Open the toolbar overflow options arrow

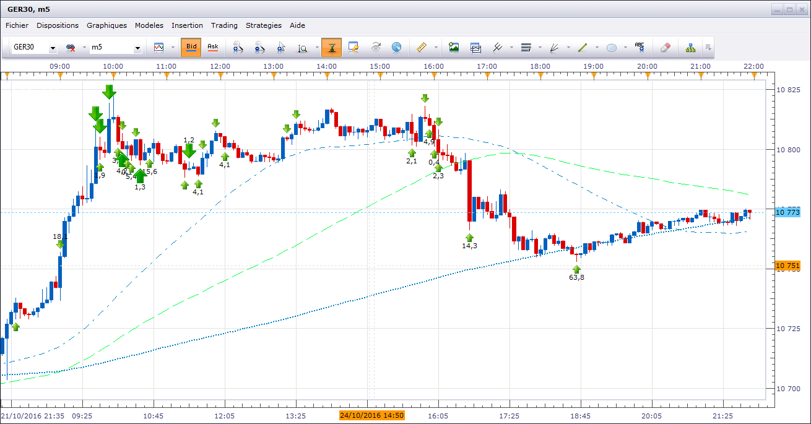click(708, 48)
